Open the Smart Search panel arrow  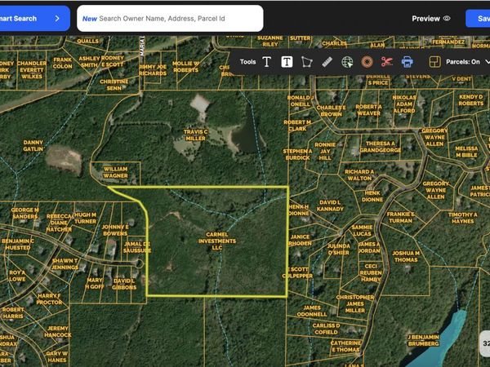click(x=57, y=18)
